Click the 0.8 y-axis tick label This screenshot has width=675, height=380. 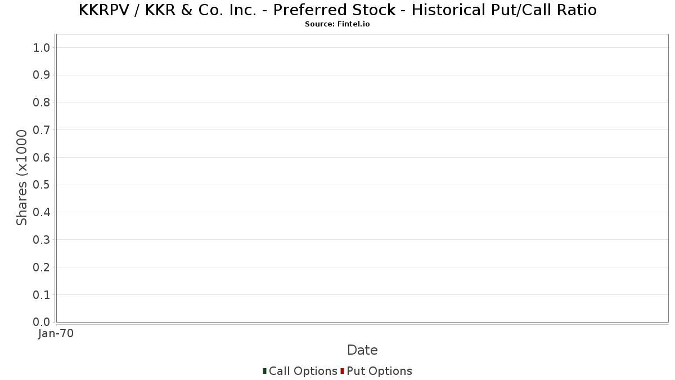point(42,102)
